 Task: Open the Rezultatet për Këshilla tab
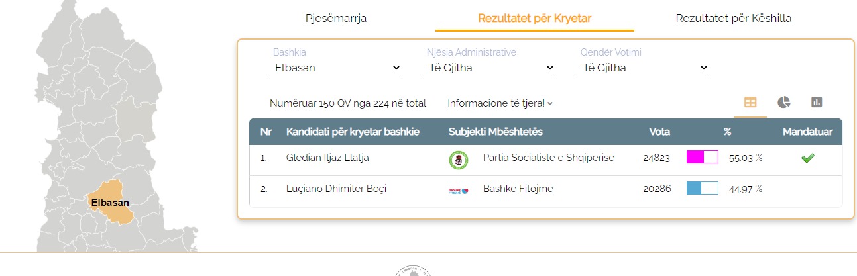733,18
